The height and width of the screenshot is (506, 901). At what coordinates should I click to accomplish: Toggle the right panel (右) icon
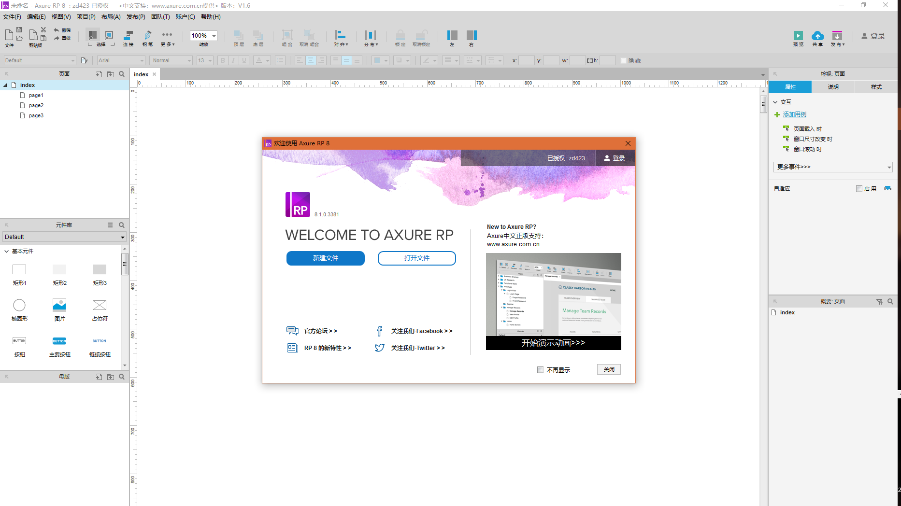[x=472, y=35]
